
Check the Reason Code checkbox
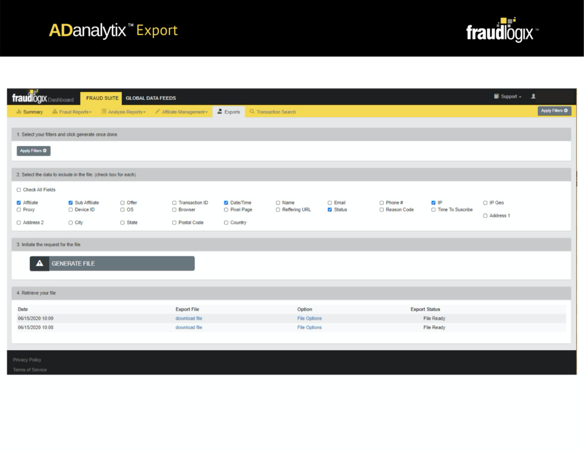(x=381, y=210)
